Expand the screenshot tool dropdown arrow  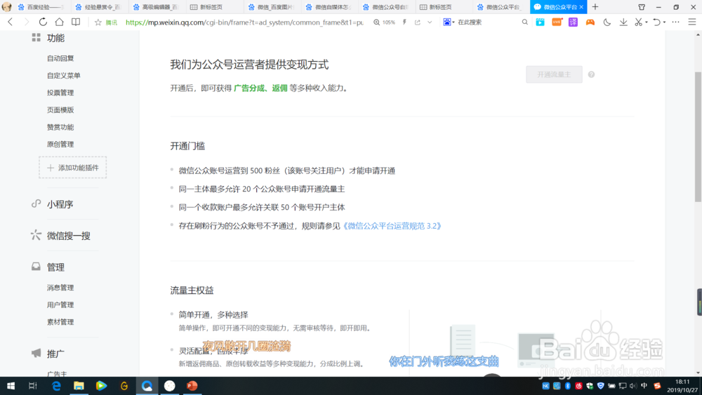point(647,22)
